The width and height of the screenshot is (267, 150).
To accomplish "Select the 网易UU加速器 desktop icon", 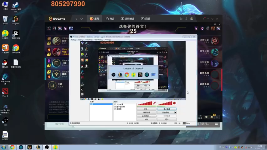I will 5,79.
